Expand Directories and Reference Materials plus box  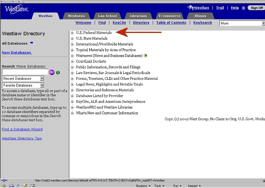coord(72,90)
